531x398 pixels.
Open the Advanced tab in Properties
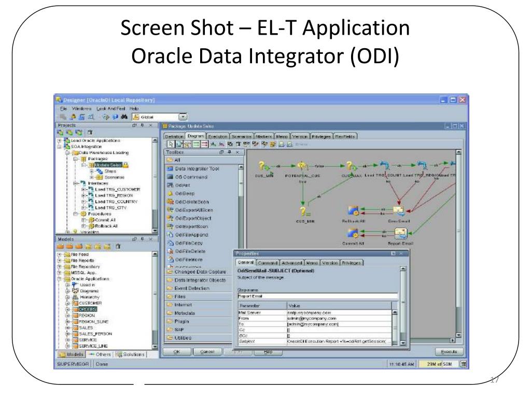pyautogui.click(x=291, y=263)
